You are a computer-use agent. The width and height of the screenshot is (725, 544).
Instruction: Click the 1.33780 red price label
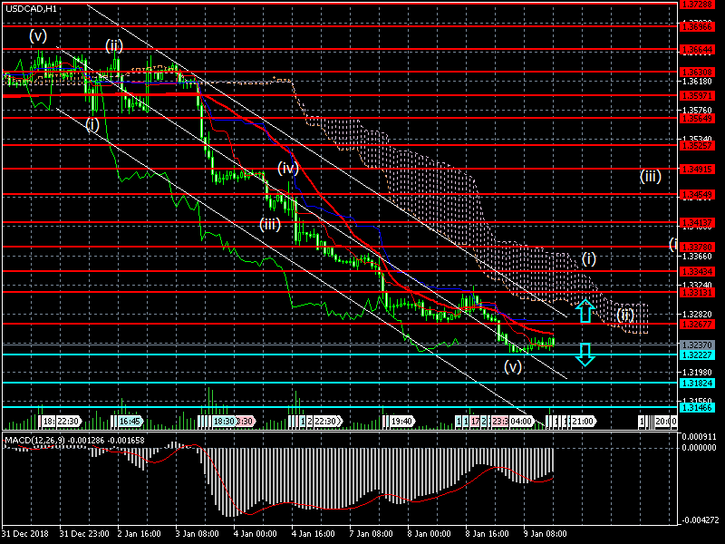coord(696,247)
